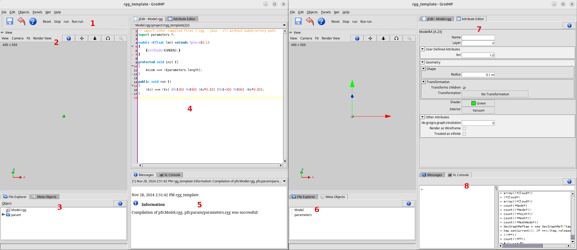The height and width of the screenshot is (250, 577).
Task: Check the Treated as infinite option
Action: pos(464,134)
